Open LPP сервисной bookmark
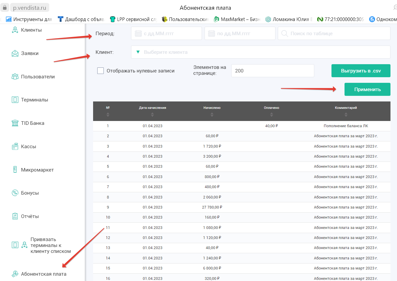Viewport: 397px width, 281px height. pos(133,19)
